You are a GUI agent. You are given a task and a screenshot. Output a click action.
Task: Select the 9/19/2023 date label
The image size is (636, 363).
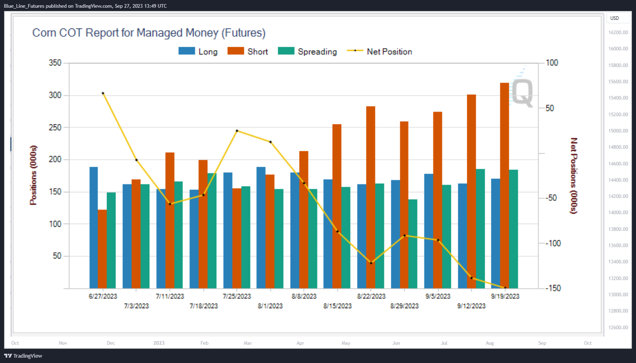click(x=505, y=296)
